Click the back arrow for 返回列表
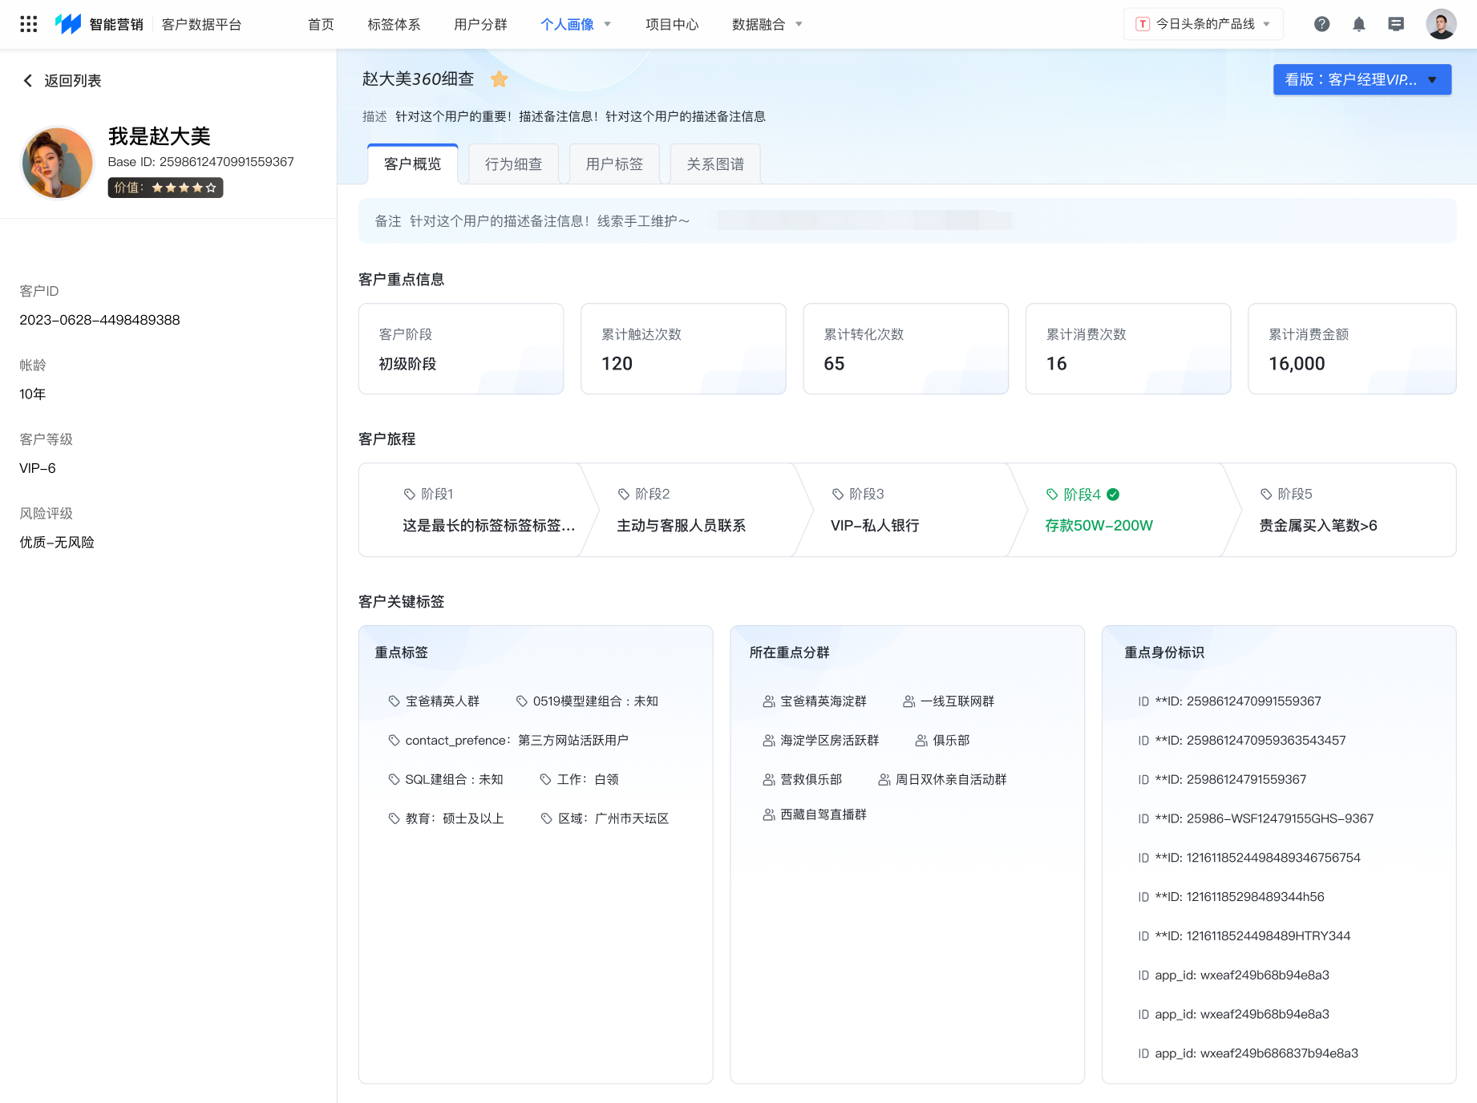 point(28,80)
